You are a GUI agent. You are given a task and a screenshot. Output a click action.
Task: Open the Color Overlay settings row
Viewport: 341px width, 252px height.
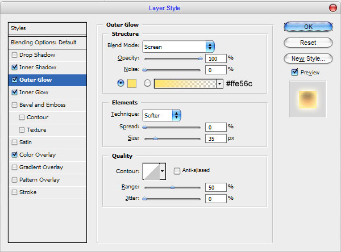47,155
